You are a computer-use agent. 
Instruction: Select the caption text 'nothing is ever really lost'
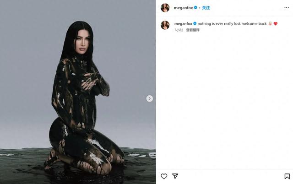[x=219, y=23]
